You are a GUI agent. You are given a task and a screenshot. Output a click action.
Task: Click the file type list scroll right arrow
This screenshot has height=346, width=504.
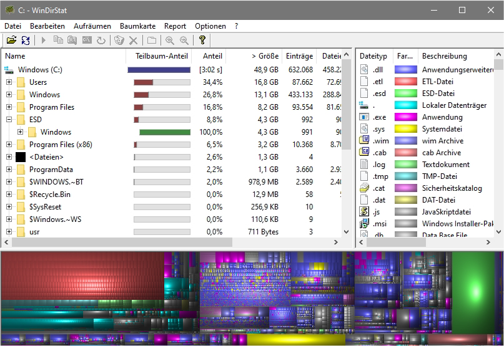click(x=488, y=243)
